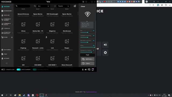Open the Soundboard section in sidebar
172x97 pixels.
[x=6, y=11]
